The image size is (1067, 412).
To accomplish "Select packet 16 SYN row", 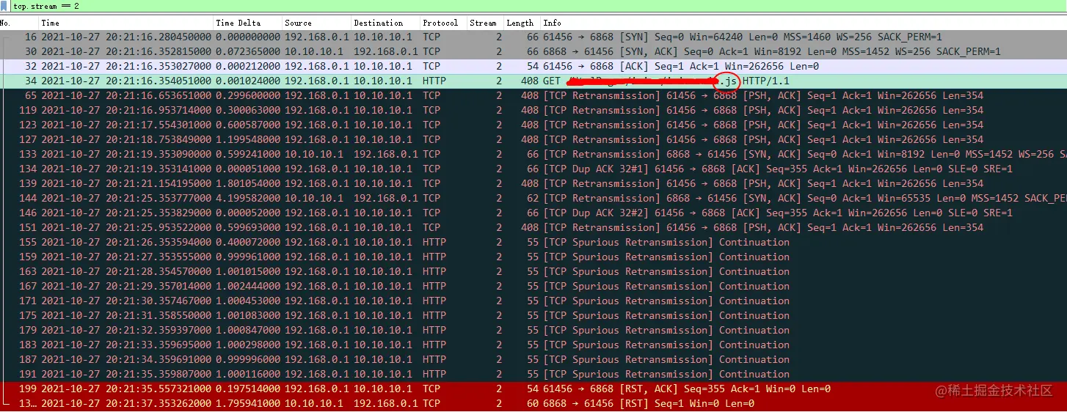I will point(533,37).
